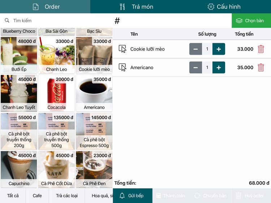Select the Blueberry Choco item
The image size is (271, 203).
(19, 31)
